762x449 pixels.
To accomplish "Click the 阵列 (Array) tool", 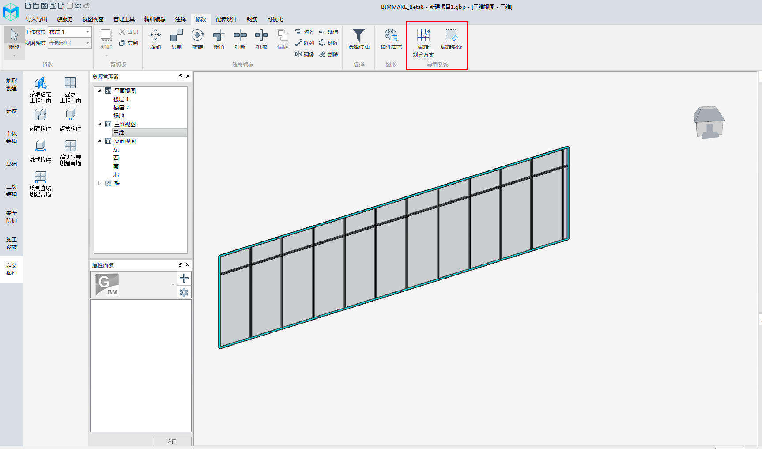I will point(305,43).
